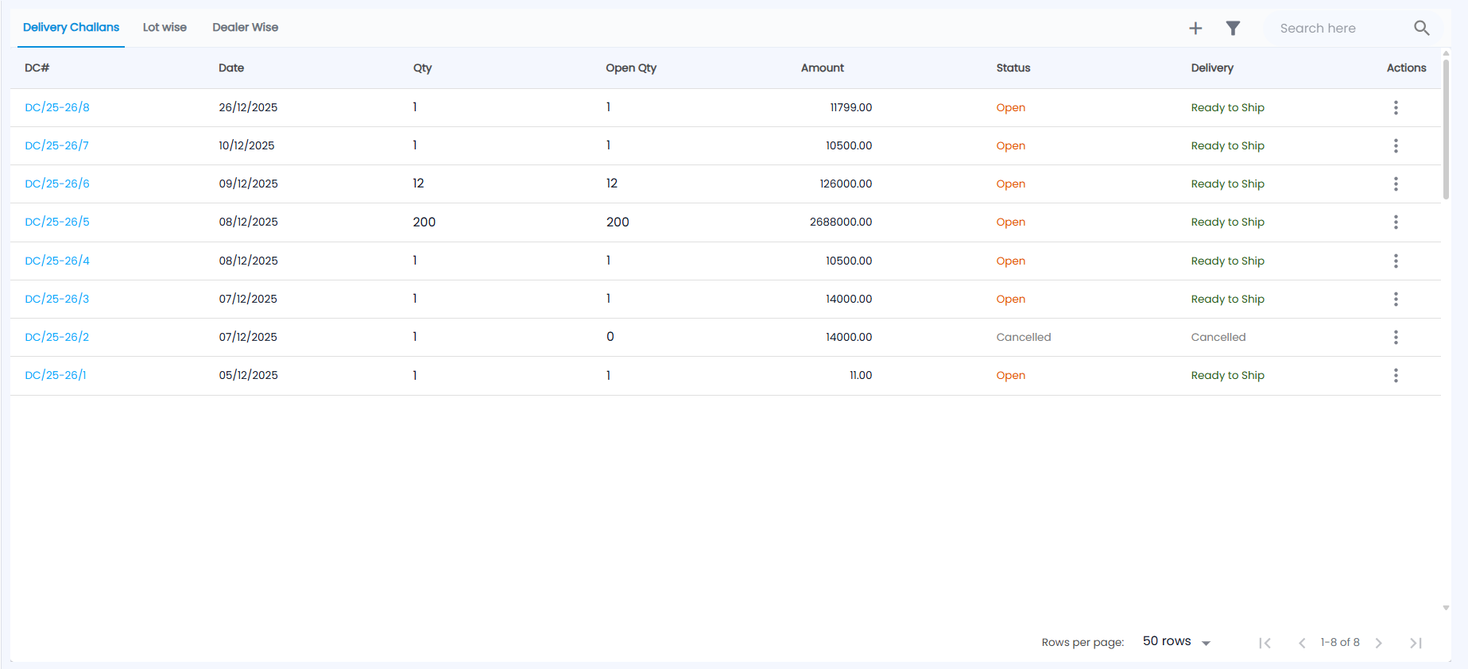Click date 26/12/2025 cell
Screen dimensions: 1468x669
(248, 107)
